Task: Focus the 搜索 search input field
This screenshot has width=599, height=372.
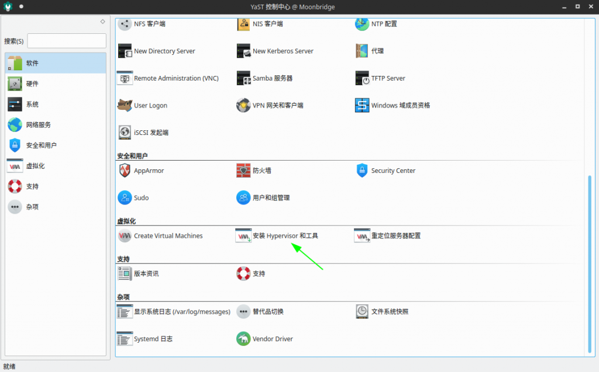Action: [x=67, y=41]
